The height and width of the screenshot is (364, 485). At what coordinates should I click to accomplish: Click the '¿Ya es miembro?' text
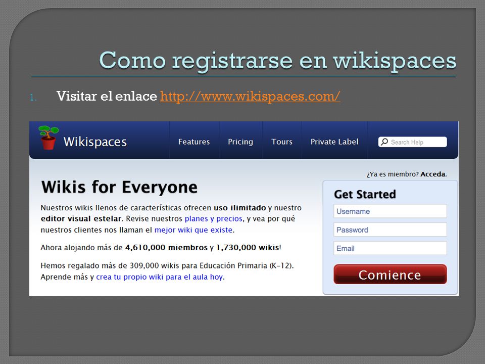393,174
